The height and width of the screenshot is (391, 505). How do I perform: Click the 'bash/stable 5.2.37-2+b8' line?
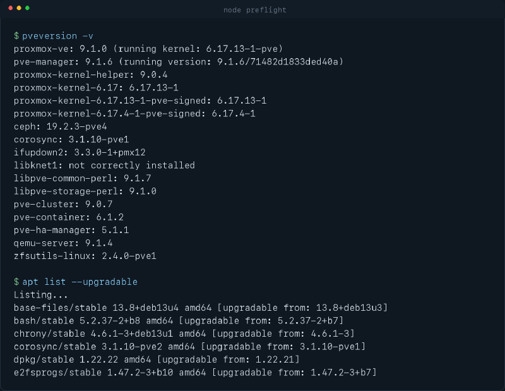pos(179,320)
